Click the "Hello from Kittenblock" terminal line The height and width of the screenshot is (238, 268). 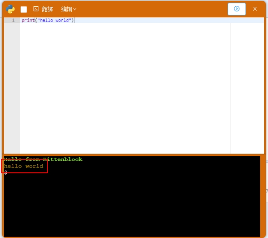(x=43, y=160)
